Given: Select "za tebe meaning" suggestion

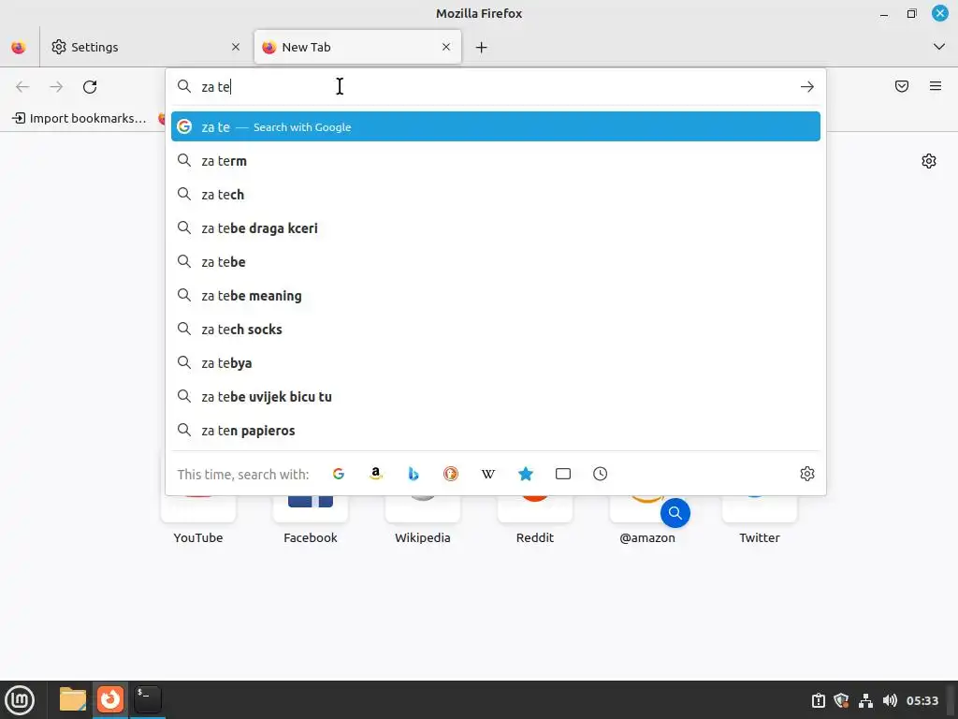Looking at the screenshot, I should point(496,295).
